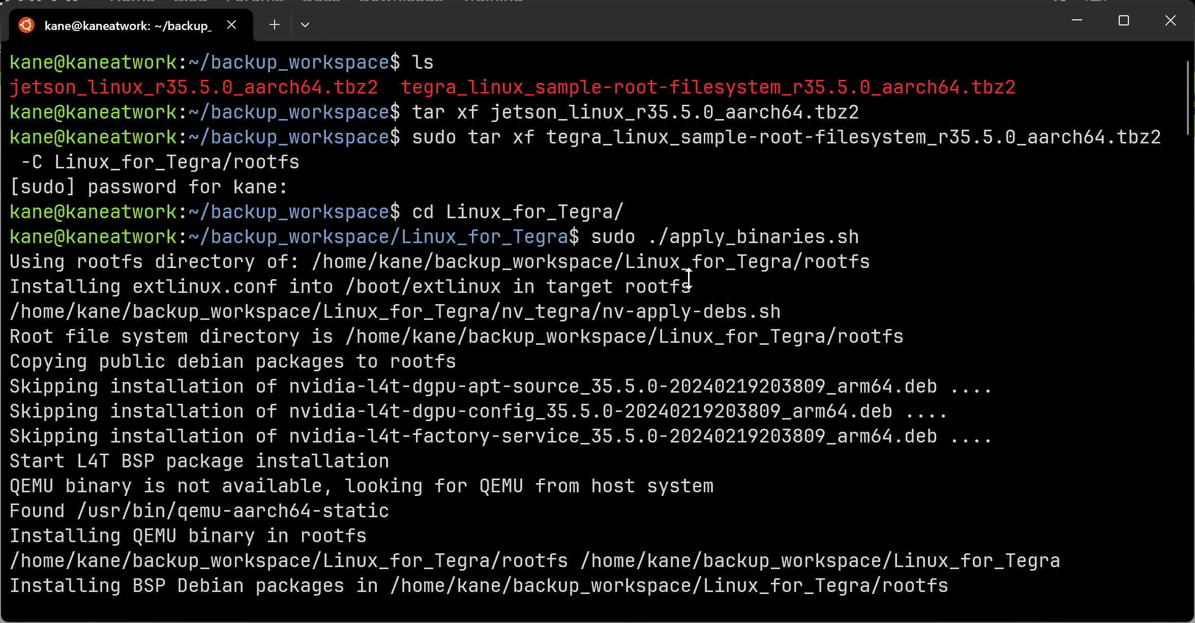Click the 'Copying public debian packages to rootfs' line
The image size is (1195, 623).
pos(233,362)
